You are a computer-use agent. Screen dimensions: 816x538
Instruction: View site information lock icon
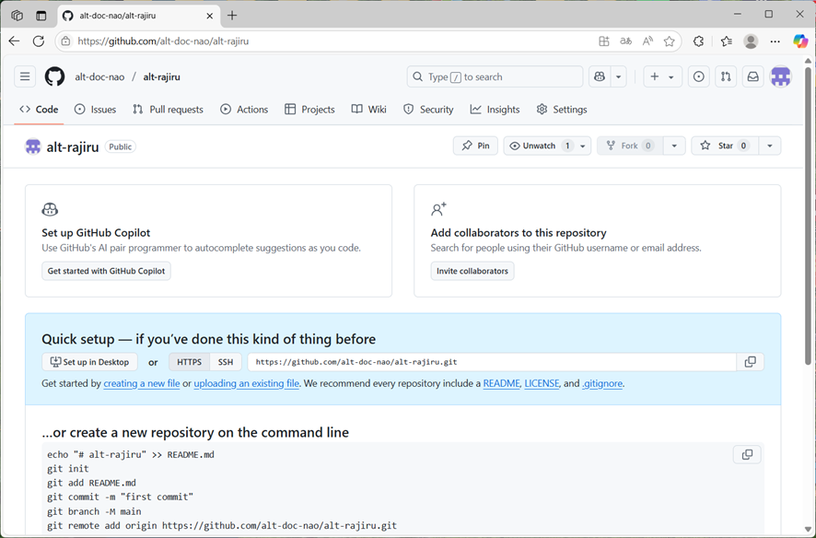coord(66,41)
